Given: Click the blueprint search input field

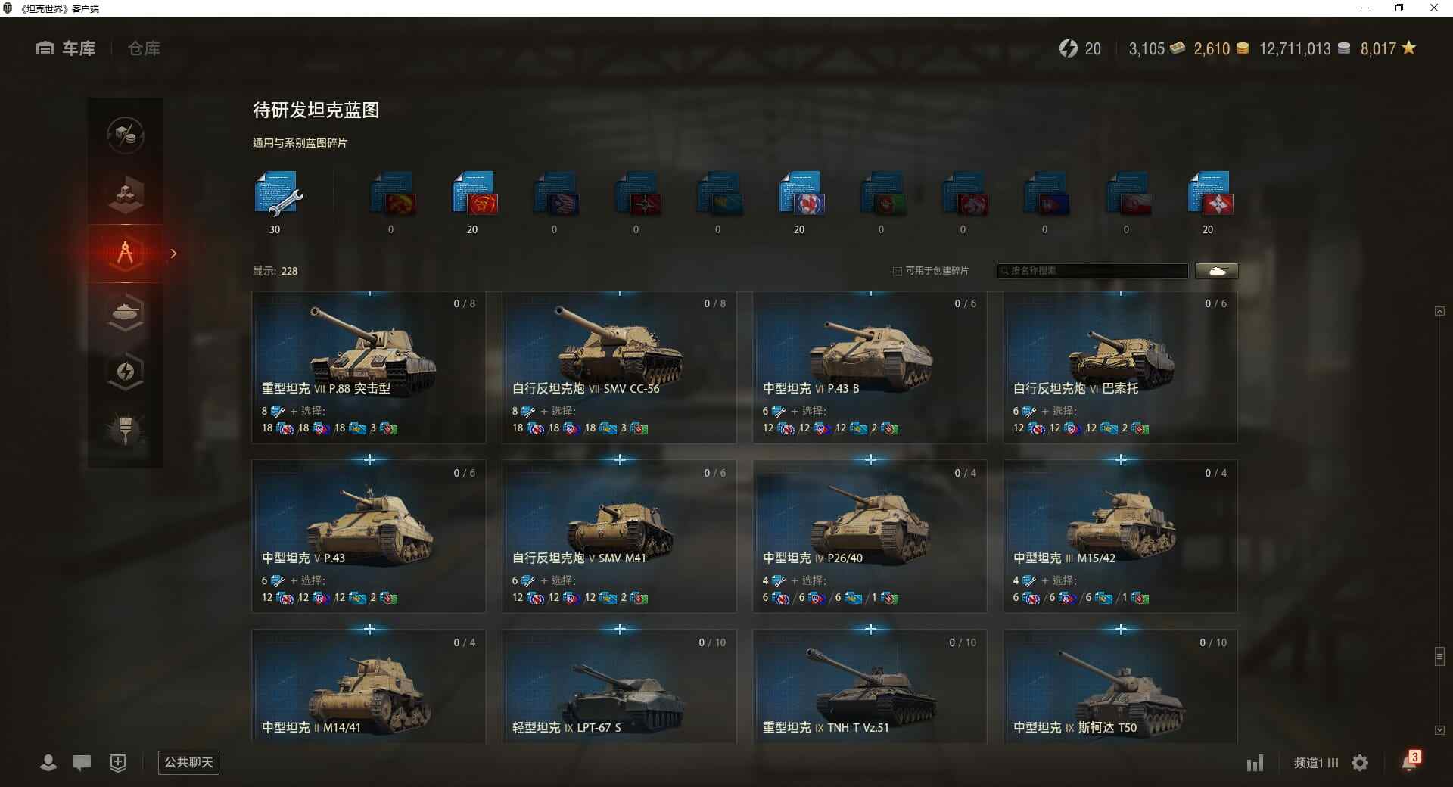Looking at the screenshot, I should point(1092,271).
